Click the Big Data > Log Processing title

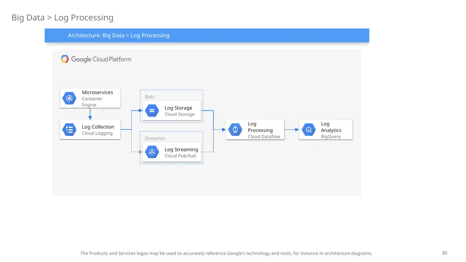tap(62, 18)
